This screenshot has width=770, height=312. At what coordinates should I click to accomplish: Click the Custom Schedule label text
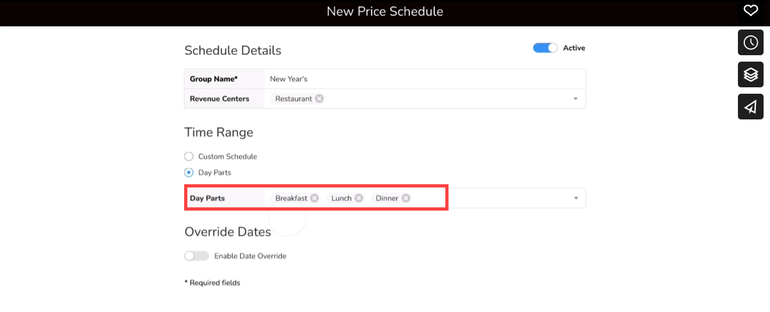click(227, 156)
